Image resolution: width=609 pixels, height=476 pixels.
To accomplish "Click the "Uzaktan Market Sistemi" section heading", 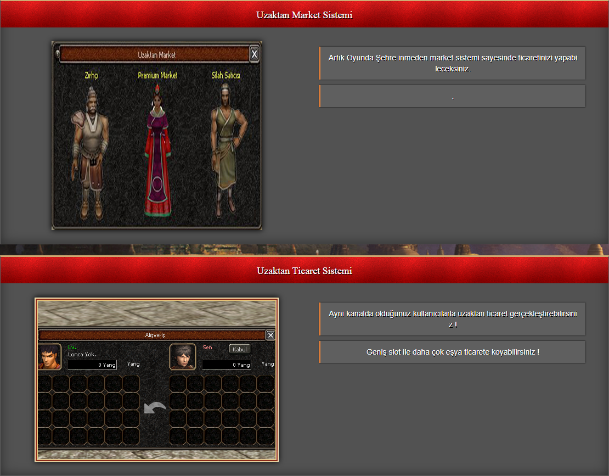I will [304, 15].
